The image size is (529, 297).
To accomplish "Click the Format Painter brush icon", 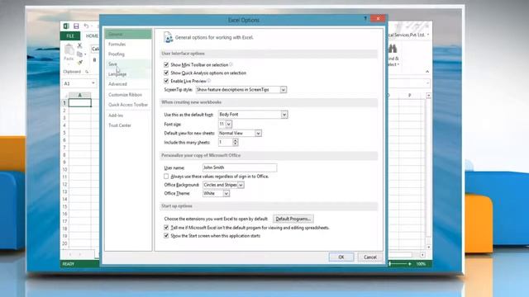I will [80, 63].
